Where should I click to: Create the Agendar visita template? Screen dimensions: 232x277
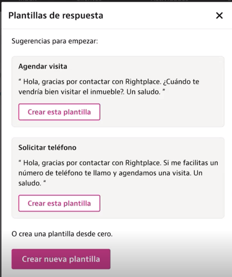coord(59,112)
